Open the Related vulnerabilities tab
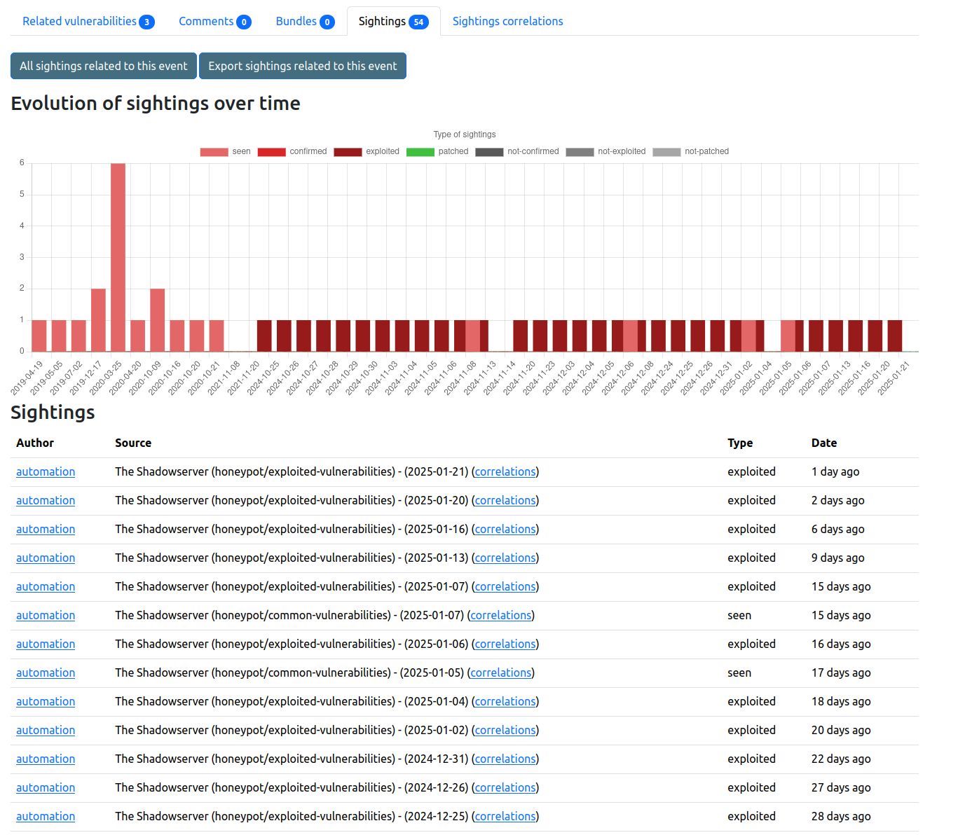The image size is (958, 835). [88, 21]
